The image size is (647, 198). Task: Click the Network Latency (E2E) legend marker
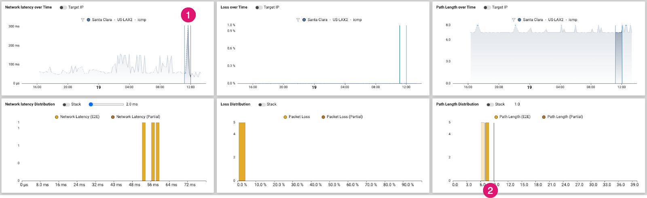click(x=57, y=117)
